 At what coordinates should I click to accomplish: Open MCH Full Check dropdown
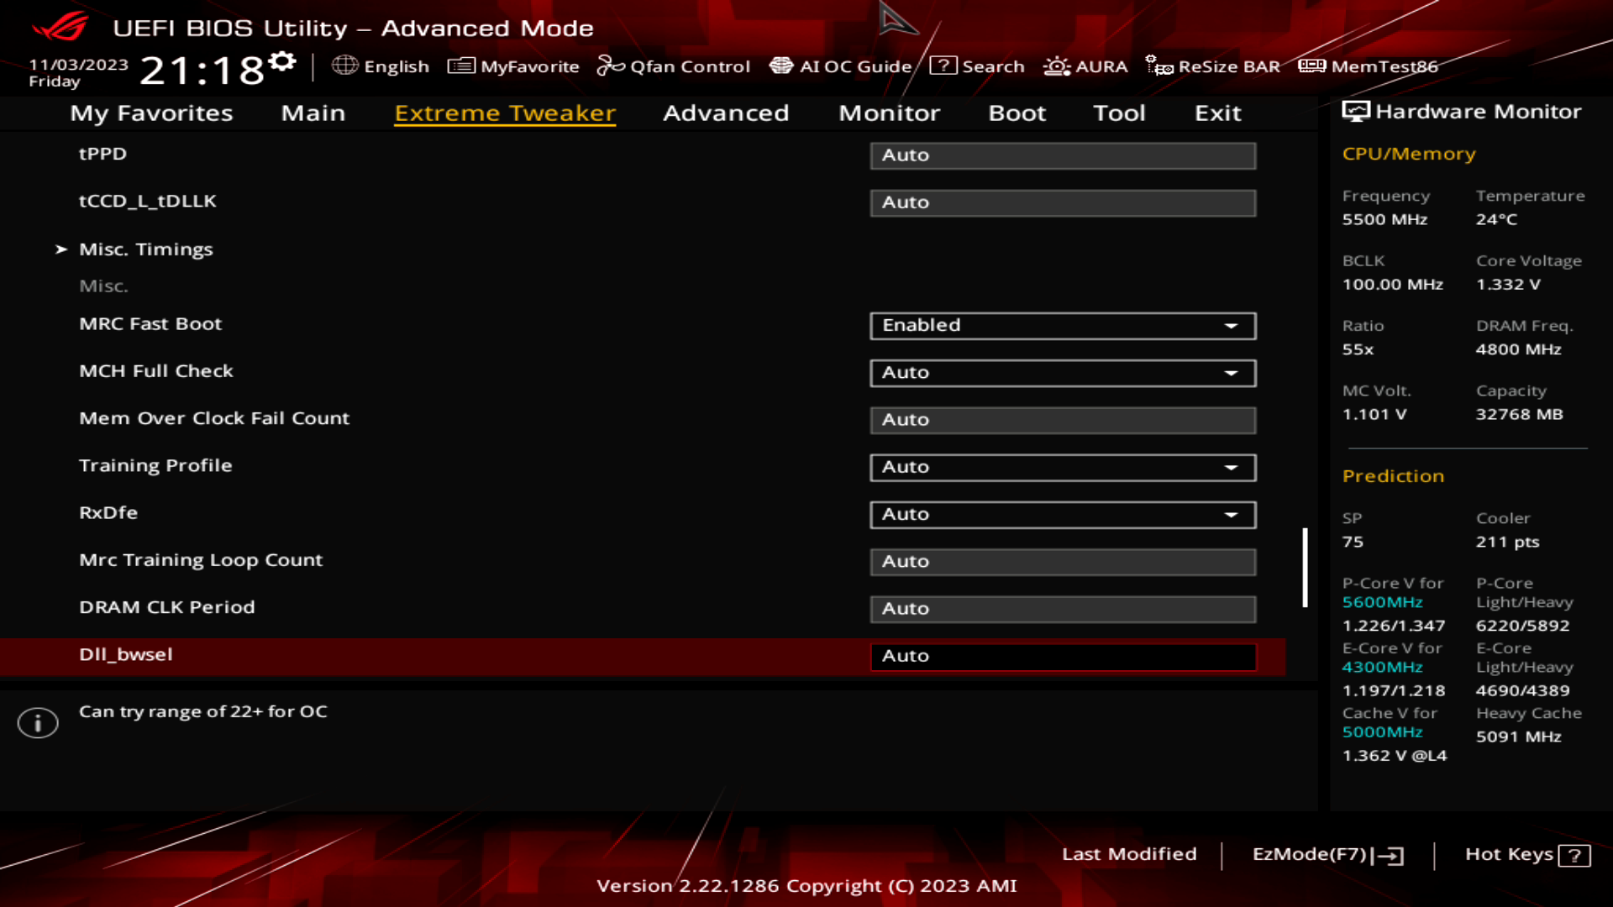[x=1232, y=372]
